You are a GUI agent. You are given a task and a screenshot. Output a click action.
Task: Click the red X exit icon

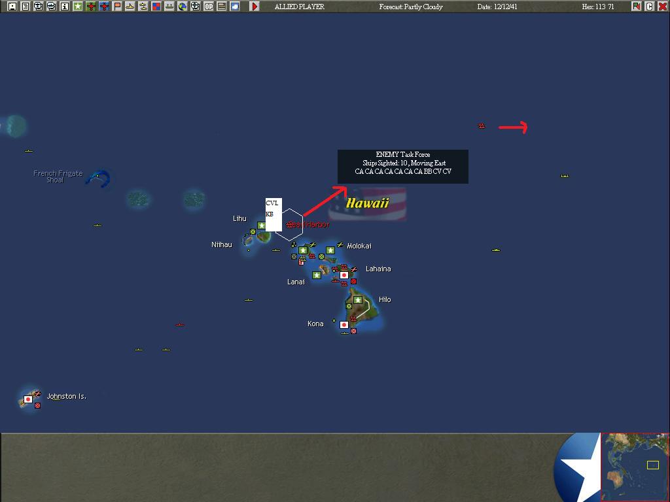pos(662,7)
